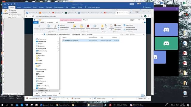Open the Ссылки (References) tab in Word
The image size is (191, 107).
41,7
